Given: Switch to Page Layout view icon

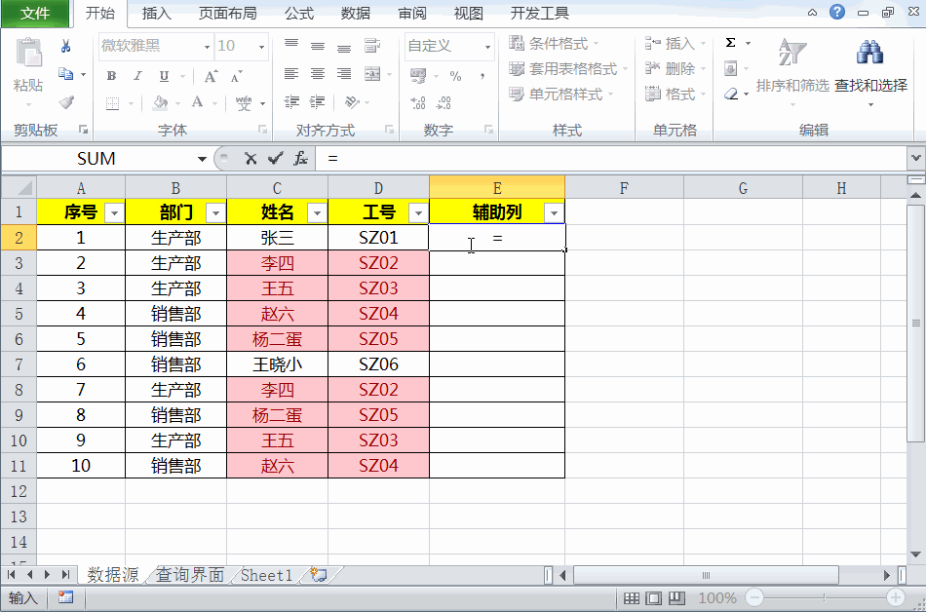Looking at the screenshot, I should pos(654,597).
